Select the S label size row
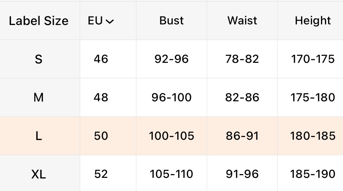 tap(39, 59)
